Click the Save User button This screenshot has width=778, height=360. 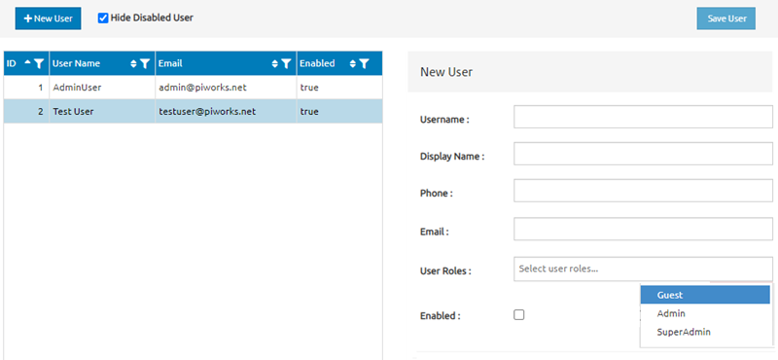(x=726, y=18)
